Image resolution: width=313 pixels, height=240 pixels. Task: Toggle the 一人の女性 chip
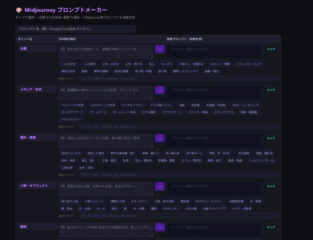tap(68, 64)
